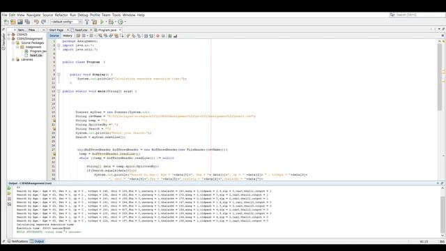The height and width of the screenshot is (251, 446).
Task: Click the Output tab at bottom
Action: (37, 241)
